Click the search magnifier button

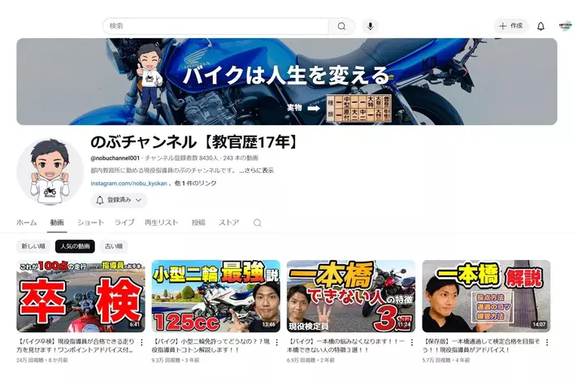(x=341, y=26)
